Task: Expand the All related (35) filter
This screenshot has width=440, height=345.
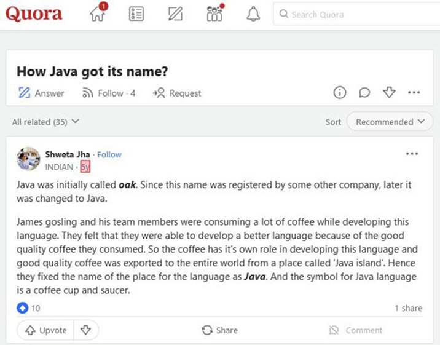Action: (x=45, y=122)
